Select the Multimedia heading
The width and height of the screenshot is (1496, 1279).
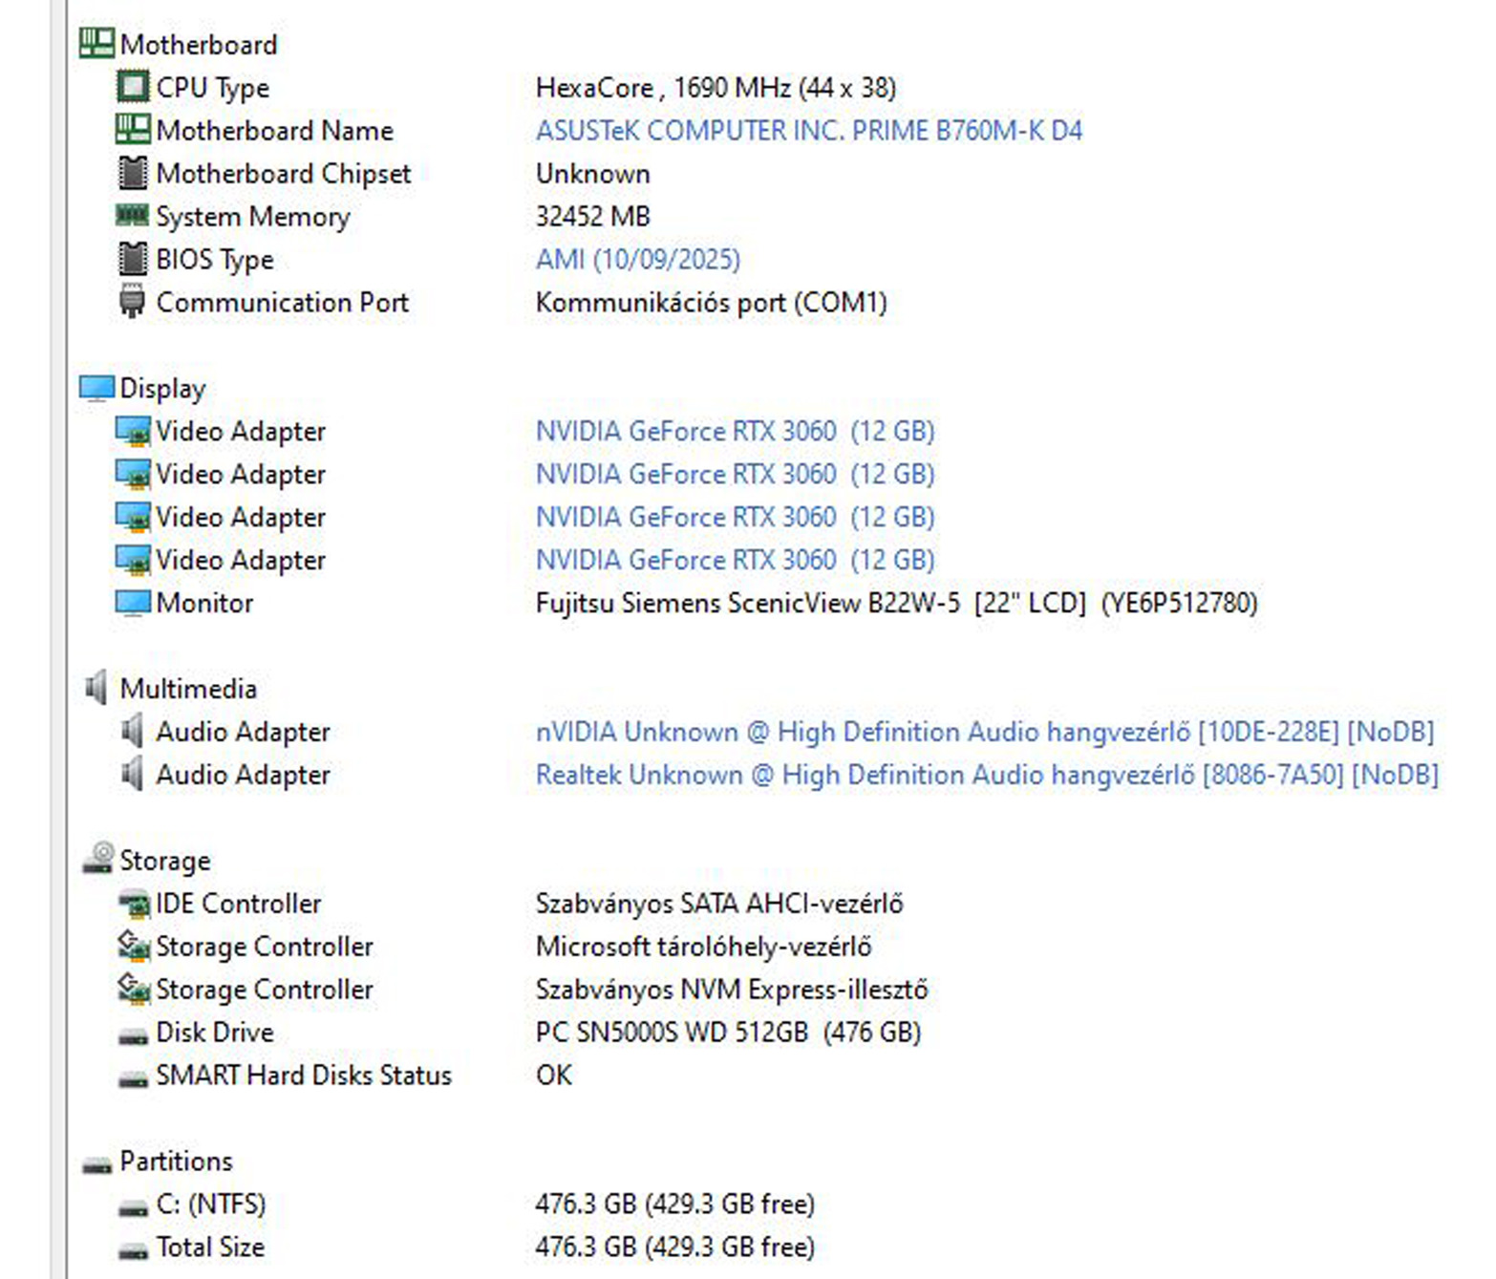(x=188, y=689)
